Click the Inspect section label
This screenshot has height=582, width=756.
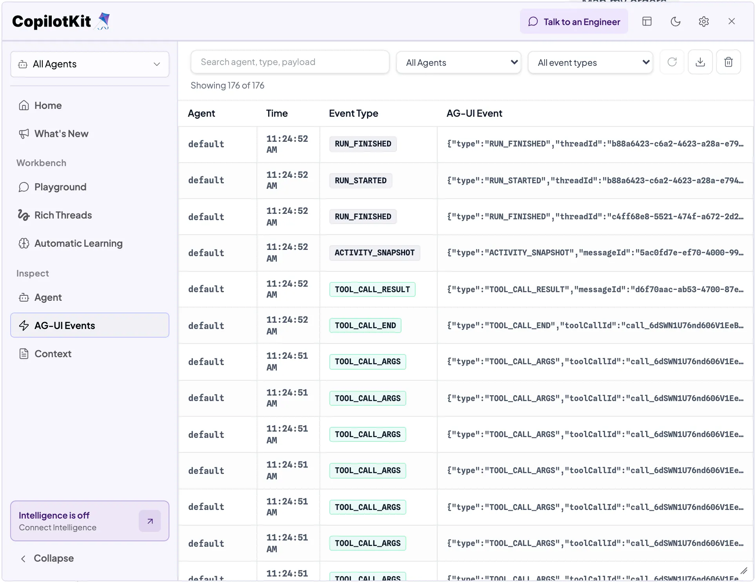pyautogui.click(x=33, y=273)
